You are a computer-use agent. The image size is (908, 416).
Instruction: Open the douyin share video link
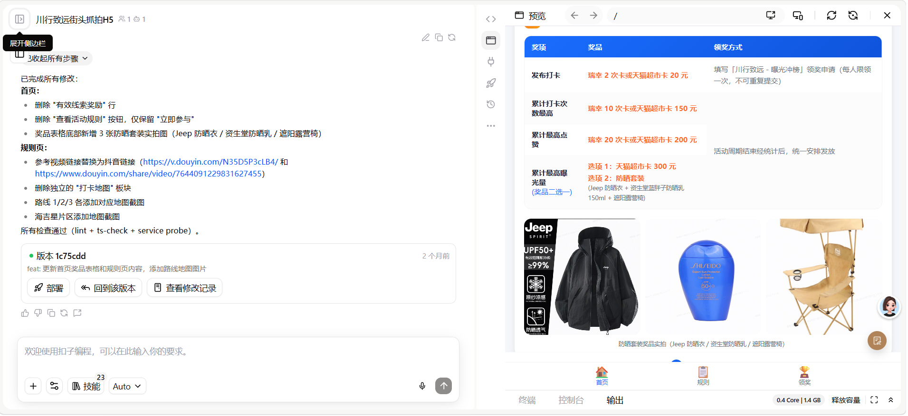148,174
